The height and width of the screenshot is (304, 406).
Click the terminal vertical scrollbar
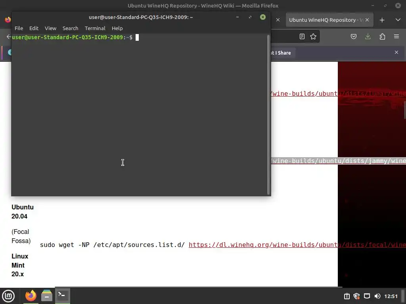[x=268, y=114]
